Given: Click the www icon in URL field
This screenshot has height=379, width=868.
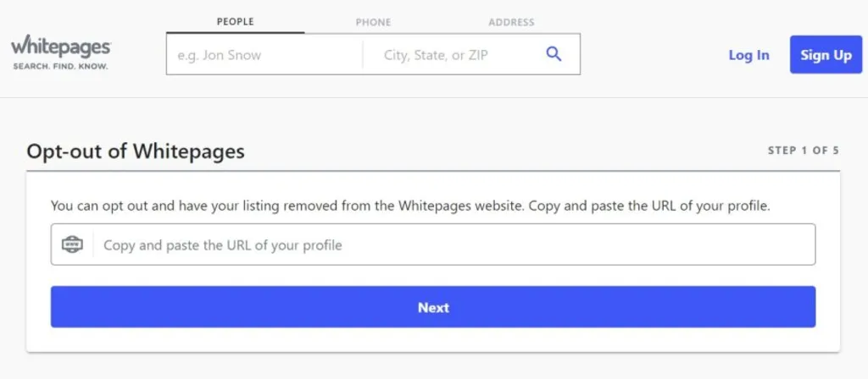Looking at the screenshot, I should click(x=73, y=244).
